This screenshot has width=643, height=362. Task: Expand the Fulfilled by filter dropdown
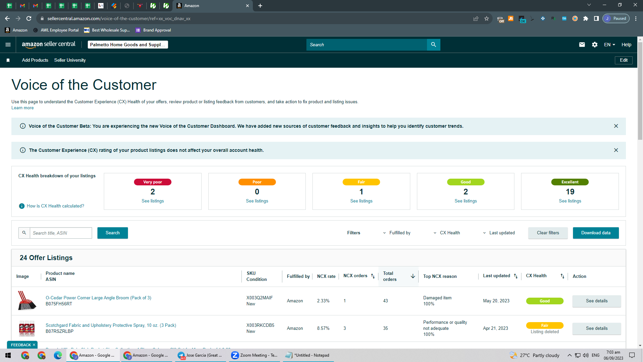tap(397, 233)
